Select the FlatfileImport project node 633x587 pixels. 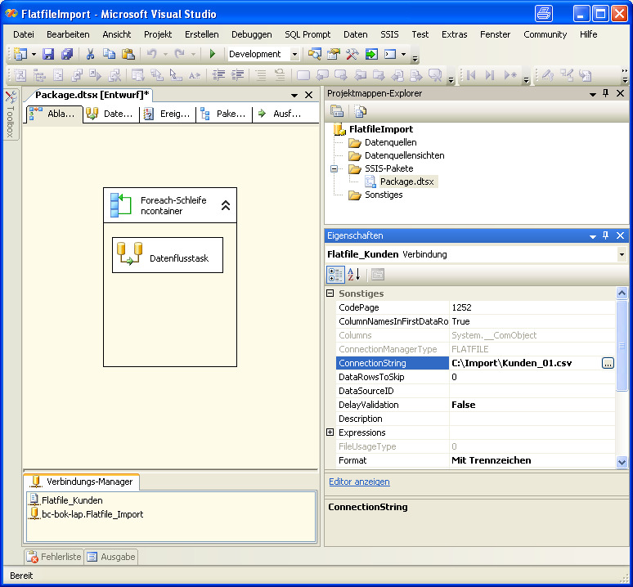(x=380, y=129)
